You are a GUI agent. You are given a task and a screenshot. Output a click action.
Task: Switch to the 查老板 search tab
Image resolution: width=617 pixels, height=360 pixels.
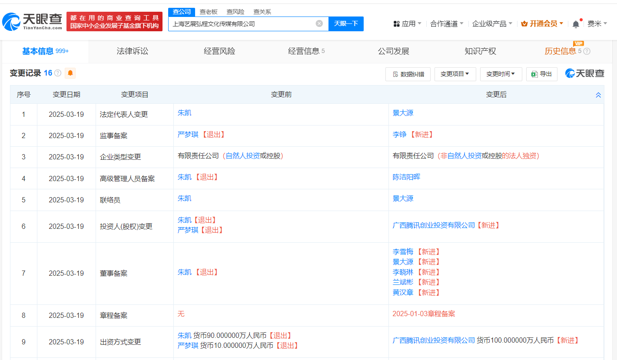coord(209,12)
